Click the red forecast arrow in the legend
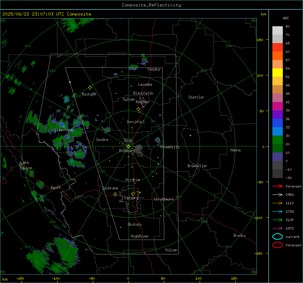The height and width of the screenshot is (283, 303). 277,186
